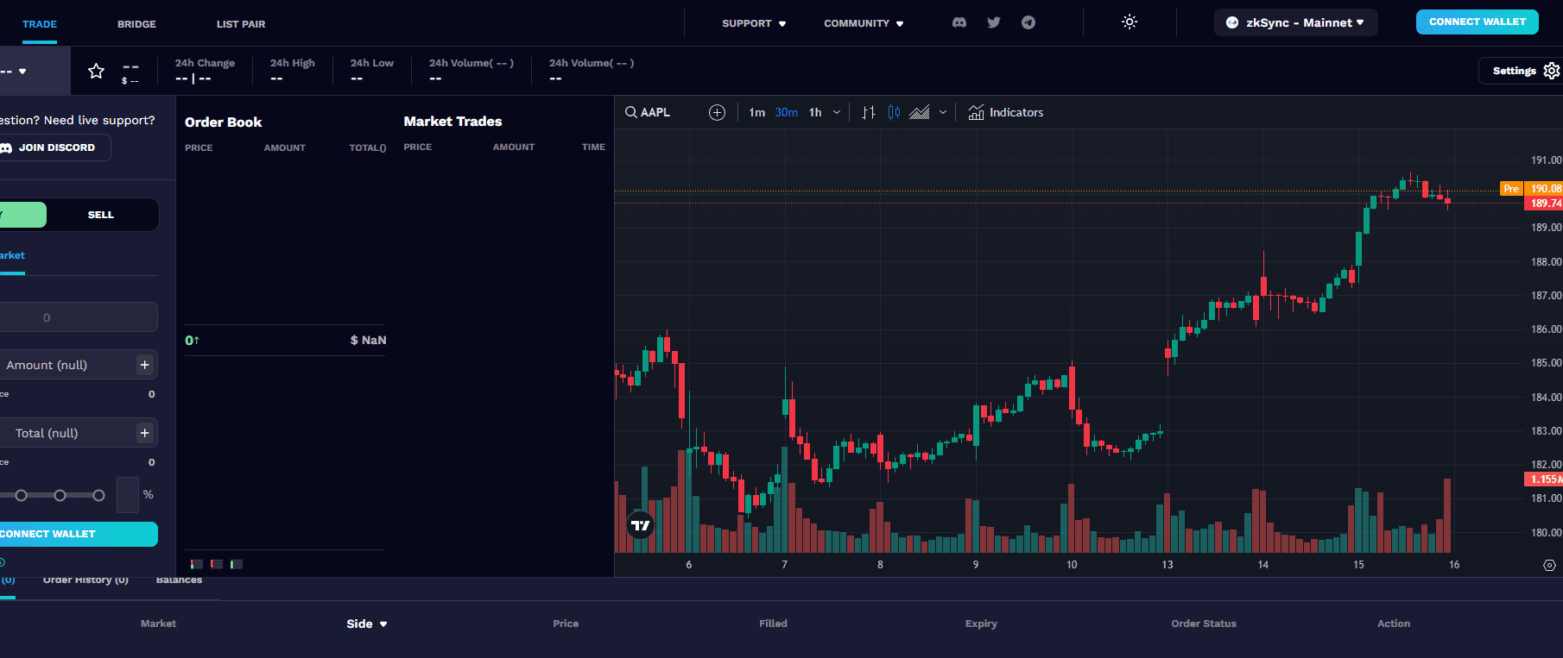Screen dimensions: 1563x658
Task: Click the symbol search magnifier on chart
Action: pos(631,112)
